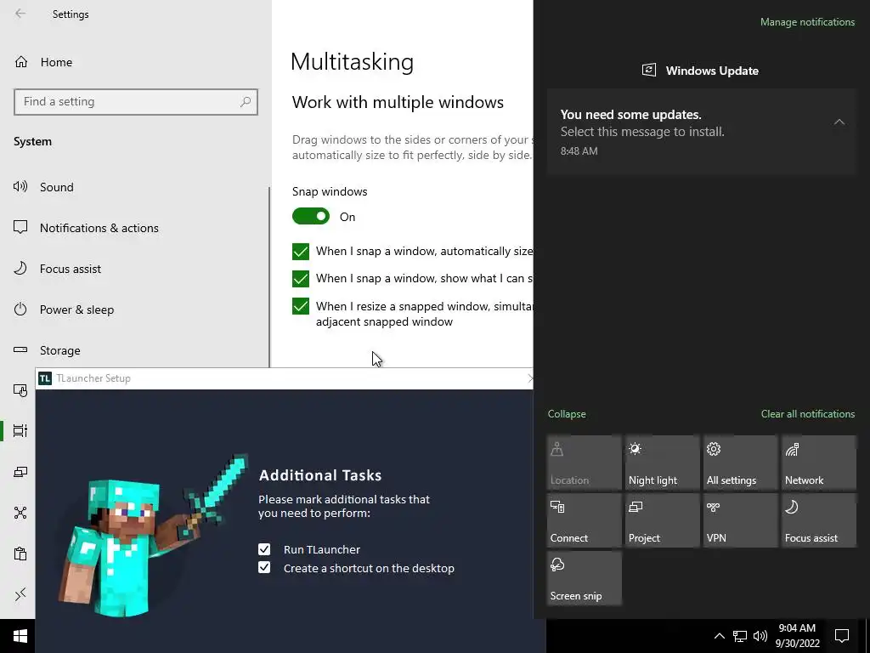Image resolution: width=870 pixels, height=653 pixels.
Task: Click the Action Center notification icon in taskbar
Action: pos(842,636)
